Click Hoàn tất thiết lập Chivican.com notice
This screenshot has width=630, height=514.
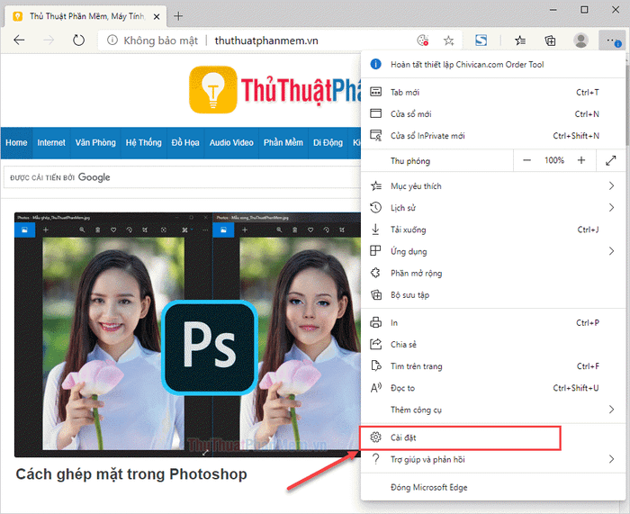coord(493,64)
